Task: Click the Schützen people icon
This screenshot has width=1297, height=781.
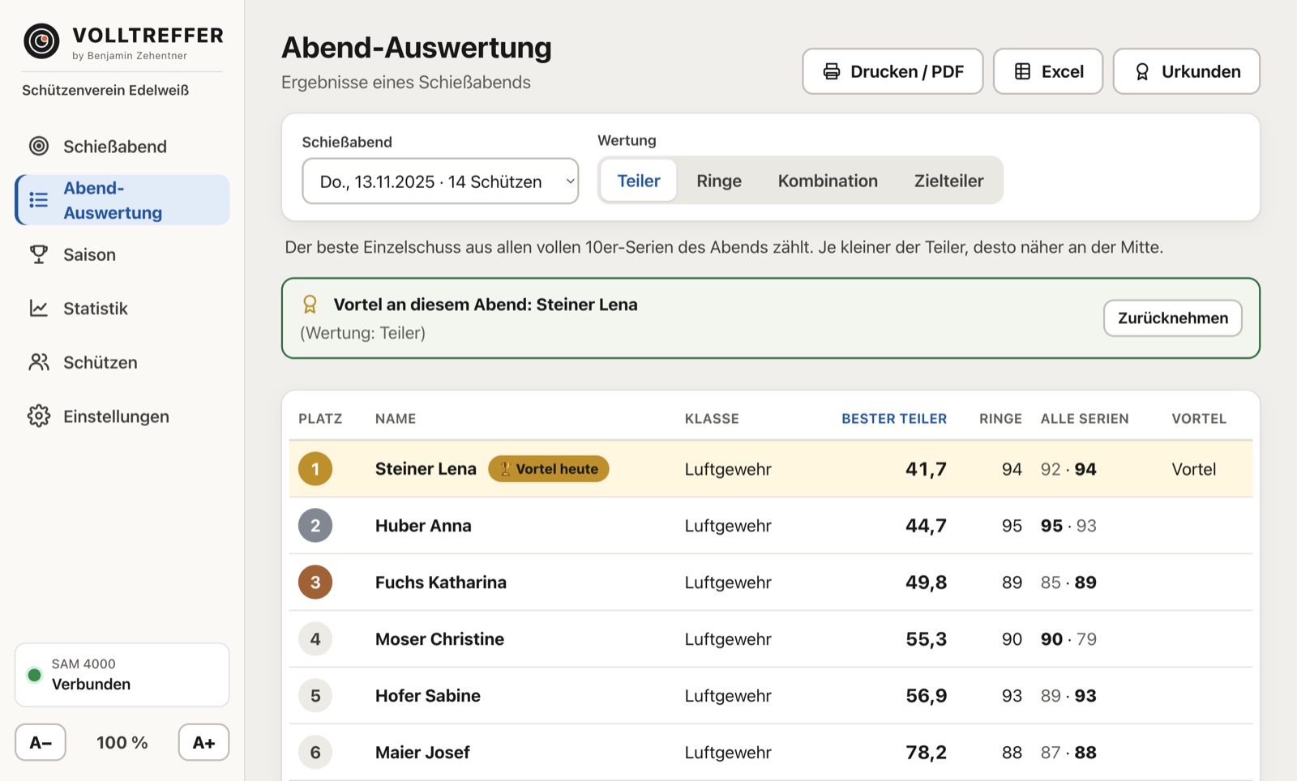Action: 39,362
